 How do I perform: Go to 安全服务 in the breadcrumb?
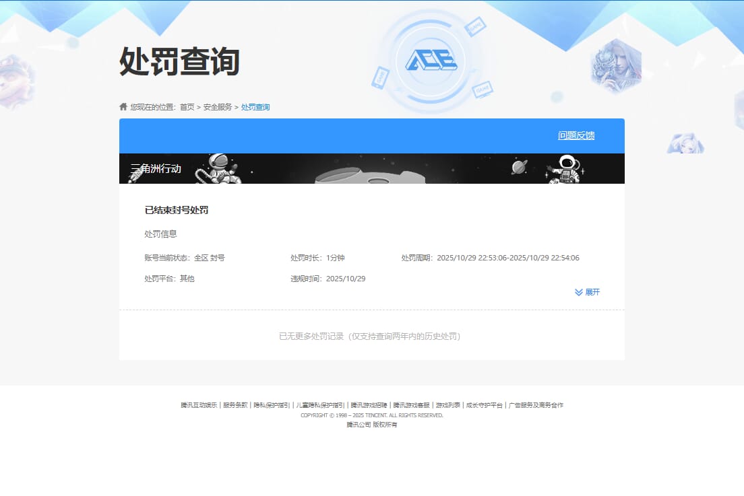[218, 107]
